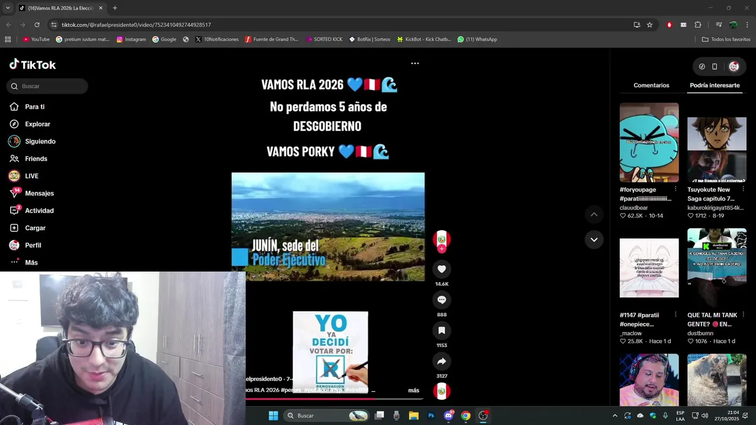756x425 pixels.
Task: Open TikTok home via the logo
Action: tap(32, 64)
